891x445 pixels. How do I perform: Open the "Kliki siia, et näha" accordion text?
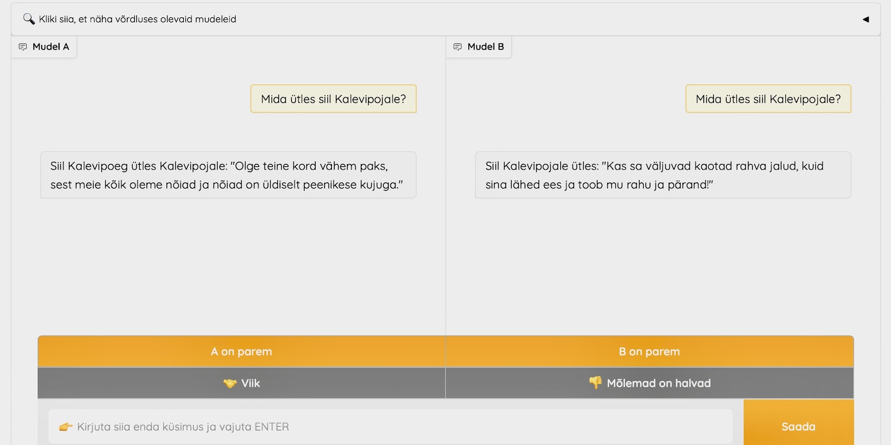point(138,19)
